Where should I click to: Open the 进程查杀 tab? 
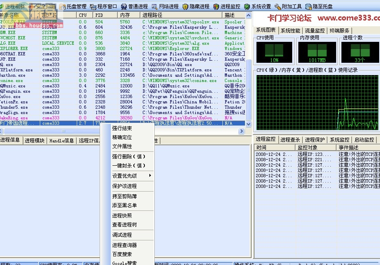pos(290,140)
